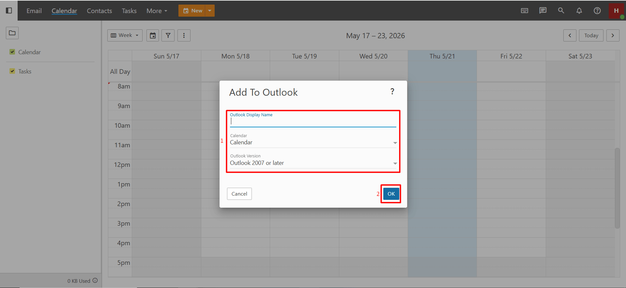Click the Thu 5/21 column header
Image resolution: width=626 pixels, height=288 pixels.
tap(442, 56)
